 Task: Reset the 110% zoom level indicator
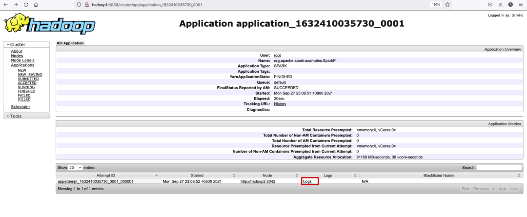pyautogui.click(x=436, y=5)
